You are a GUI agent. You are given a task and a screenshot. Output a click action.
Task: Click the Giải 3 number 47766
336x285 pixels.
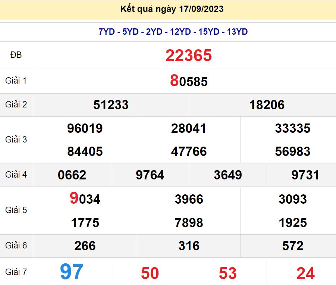click(x=189, y=151)
